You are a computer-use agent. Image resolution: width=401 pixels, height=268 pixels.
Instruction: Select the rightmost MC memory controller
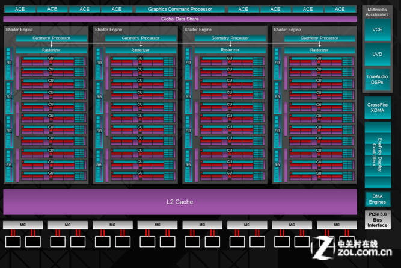click(336, 225)
